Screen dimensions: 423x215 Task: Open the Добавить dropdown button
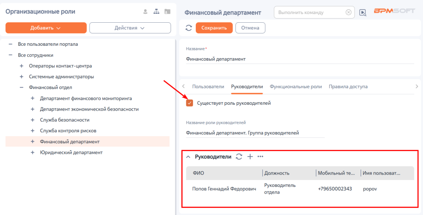46,28
